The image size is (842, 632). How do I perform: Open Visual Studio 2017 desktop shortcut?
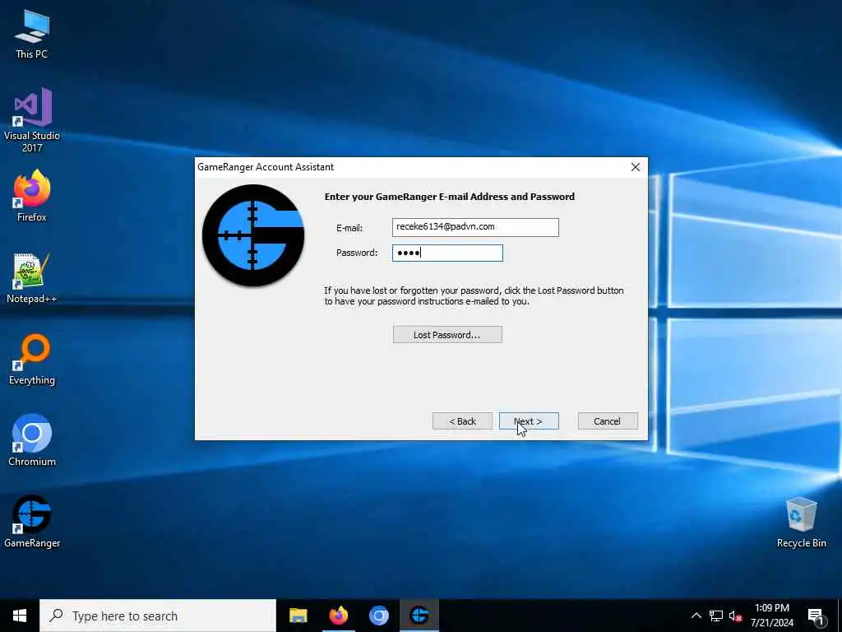click(32, 119)
